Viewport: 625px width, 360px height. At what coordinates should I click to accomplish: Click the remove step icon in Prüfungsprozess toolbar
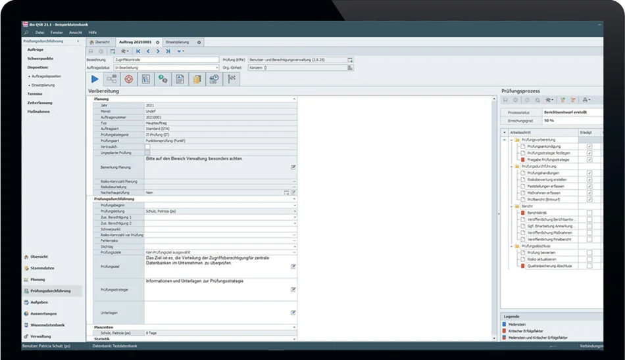click(573, 100)
